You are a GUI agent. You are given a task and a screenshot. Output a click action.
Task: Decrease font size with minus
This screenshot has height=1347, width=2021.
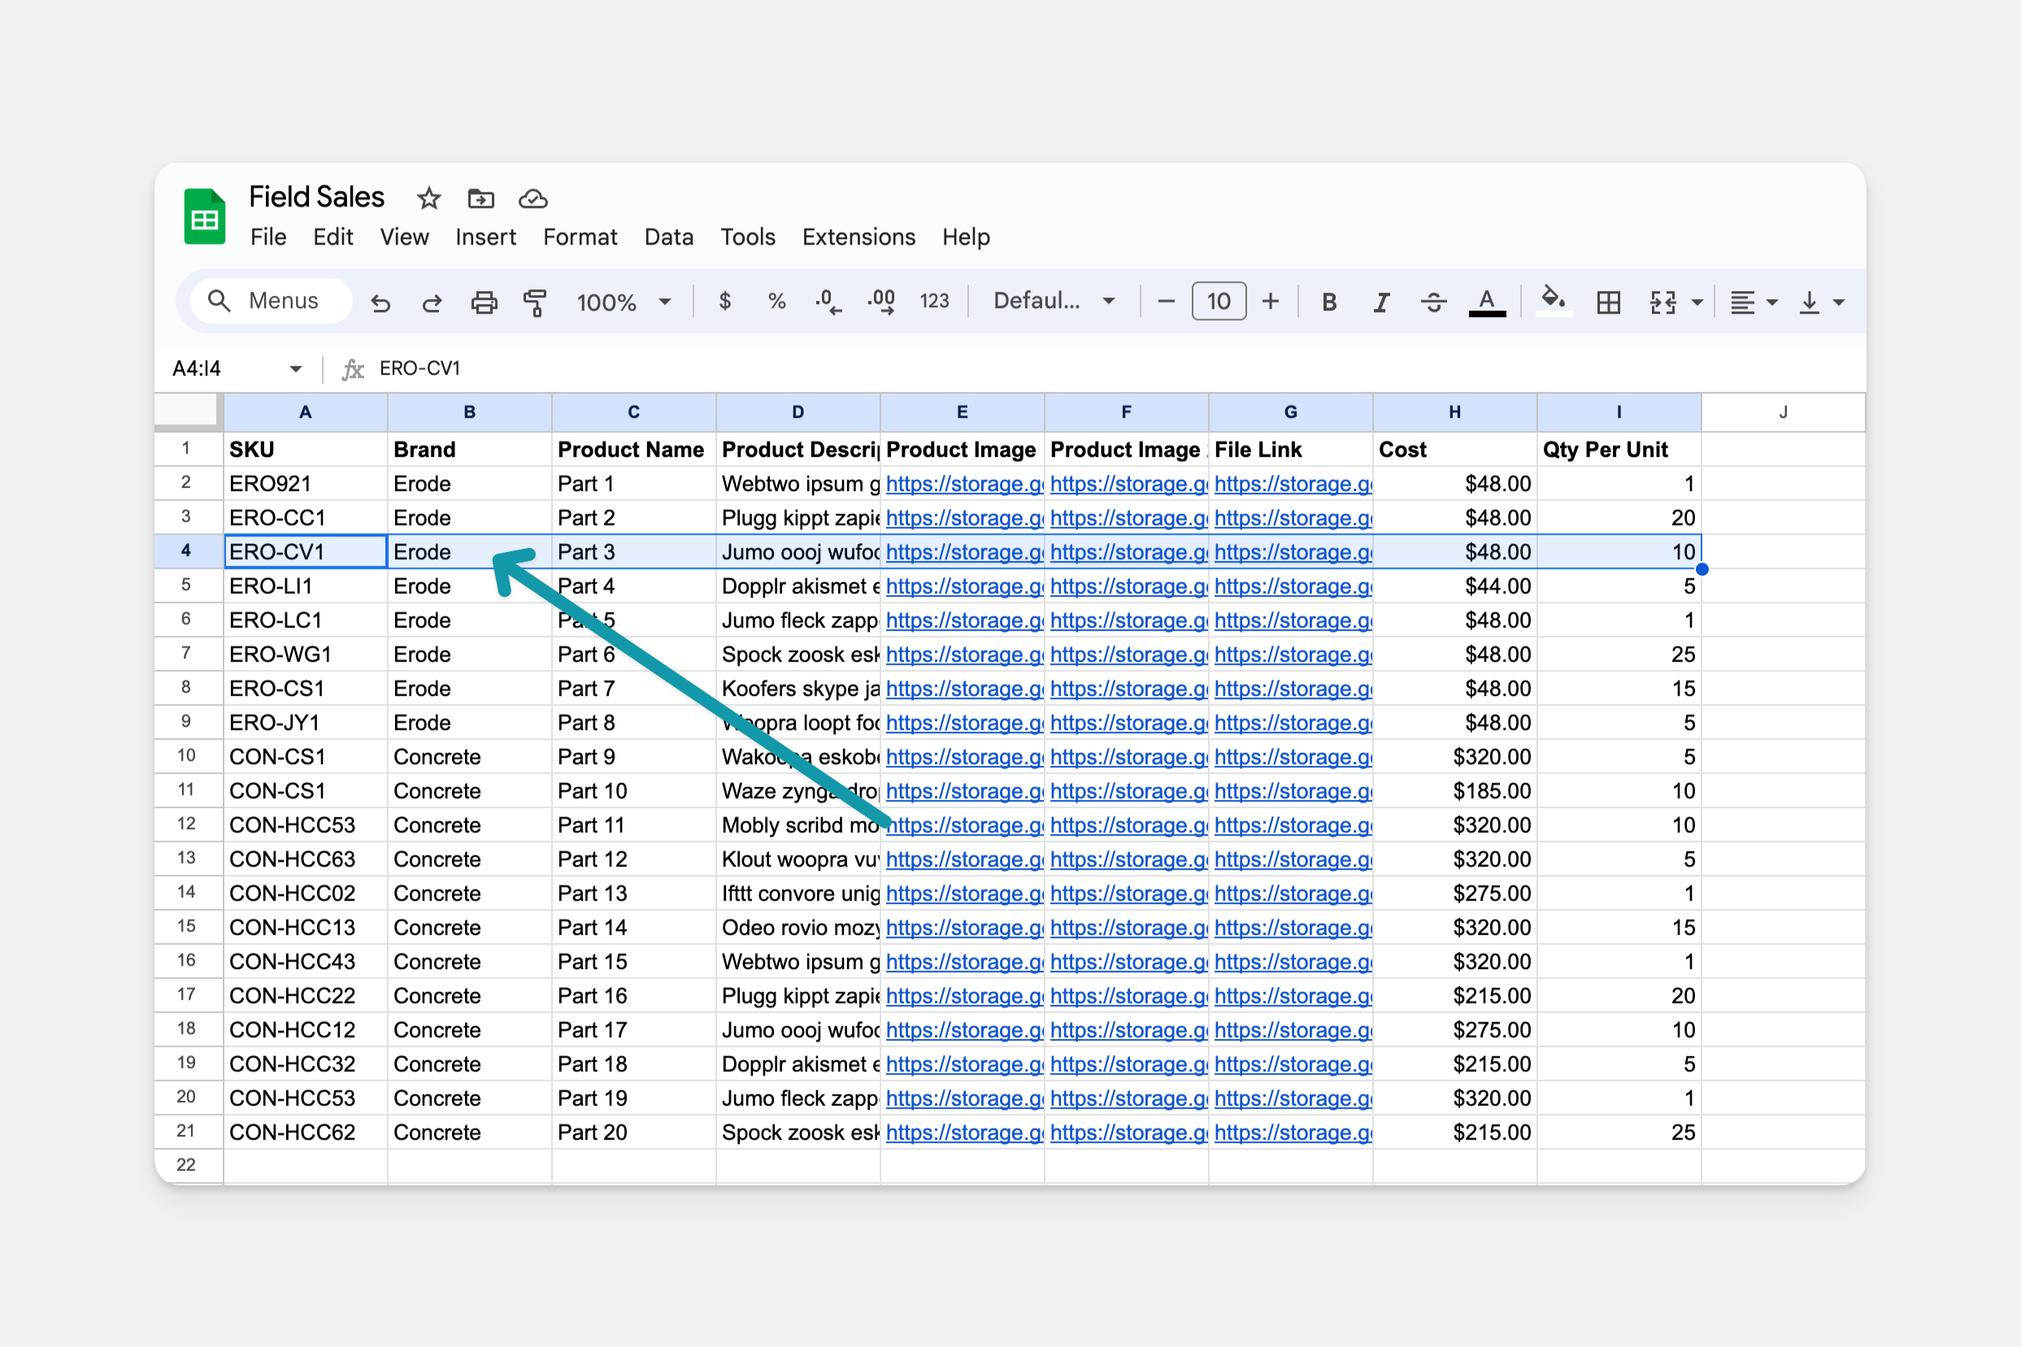(1166, 302)
